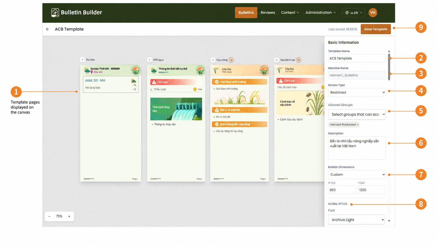Click the weather cloud icon in the Dự báo header

[x=86, y=70]
